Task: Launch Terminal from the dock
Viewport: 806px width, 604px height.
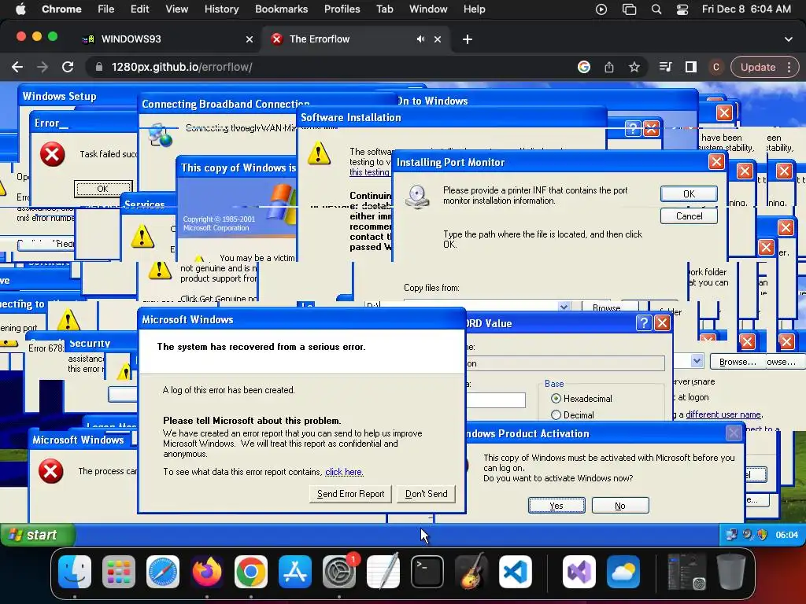Action: point(427,572)
